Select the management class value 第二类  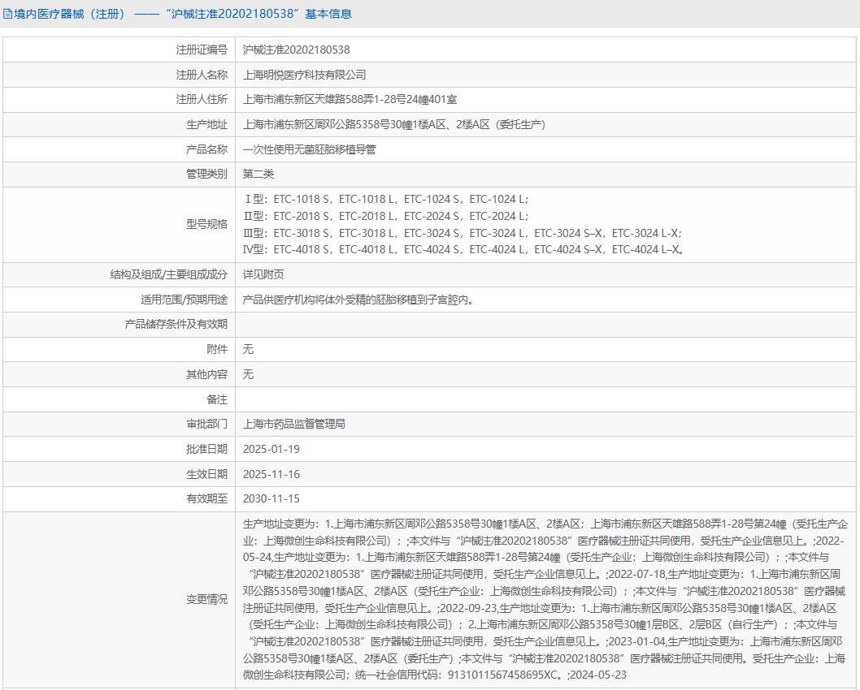258,175
